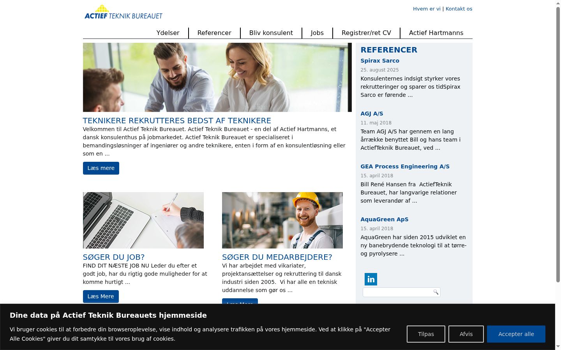This screenshot has width=561, height=350.
Task: Click the scrollbar up arrow
Action: [558, 3]
